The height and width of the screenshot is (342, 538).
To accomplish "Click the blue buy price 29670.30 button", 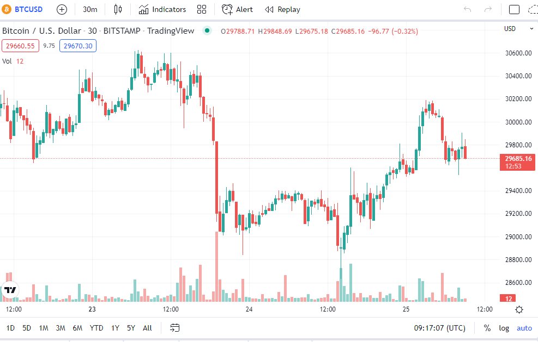I will pos(78,46).
